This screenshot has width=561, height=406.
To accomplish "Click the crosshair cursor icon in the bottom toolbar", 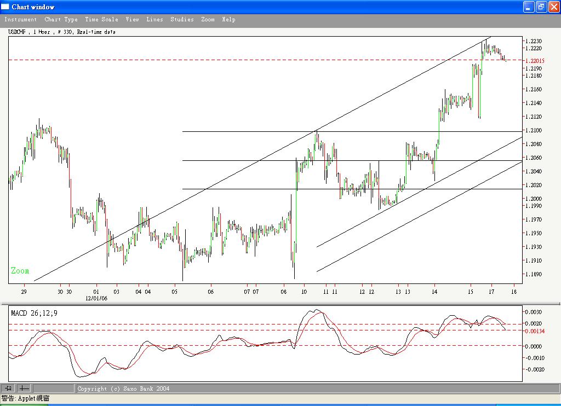I will click(x=24, y=388).
